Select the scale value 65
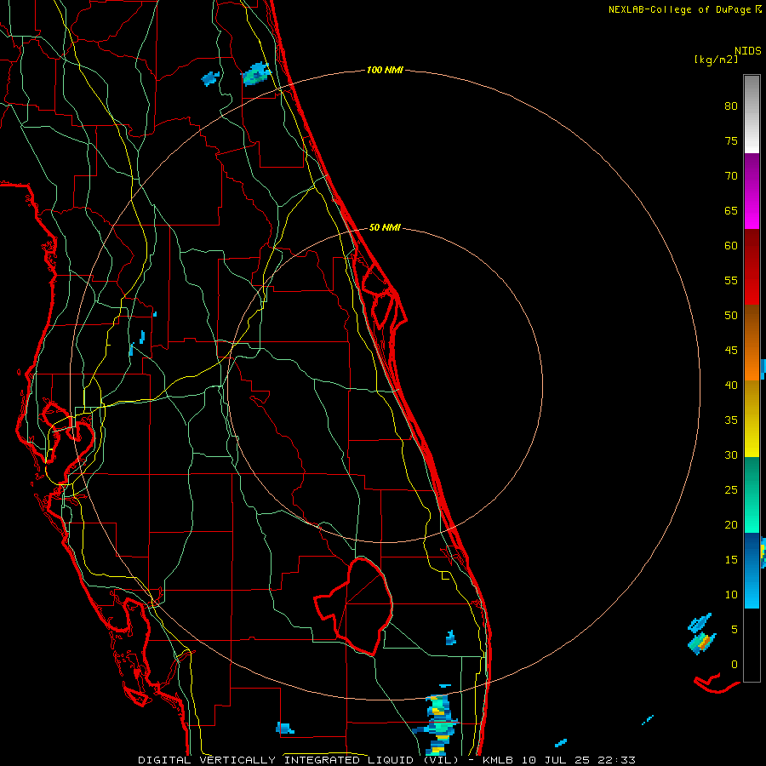The height and width of the screenshot is (766, 766). pyautogui.click(x=731, y=210)
